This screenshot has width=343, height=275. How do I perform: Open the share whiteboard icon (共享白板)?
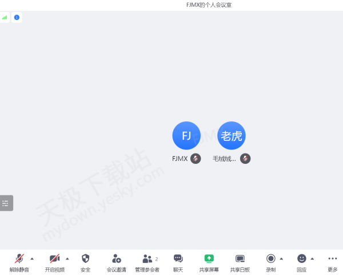240,259
